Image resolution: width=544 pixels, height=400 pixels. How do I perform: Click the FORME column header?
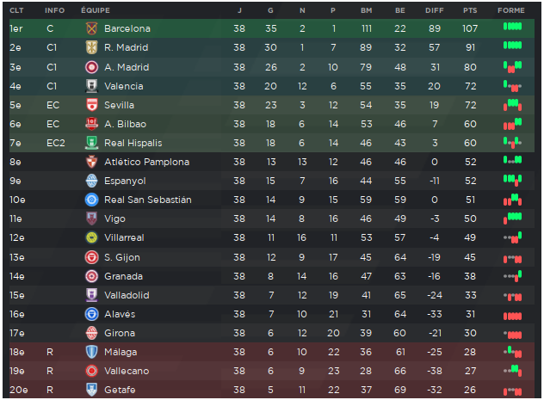[511, 10]
